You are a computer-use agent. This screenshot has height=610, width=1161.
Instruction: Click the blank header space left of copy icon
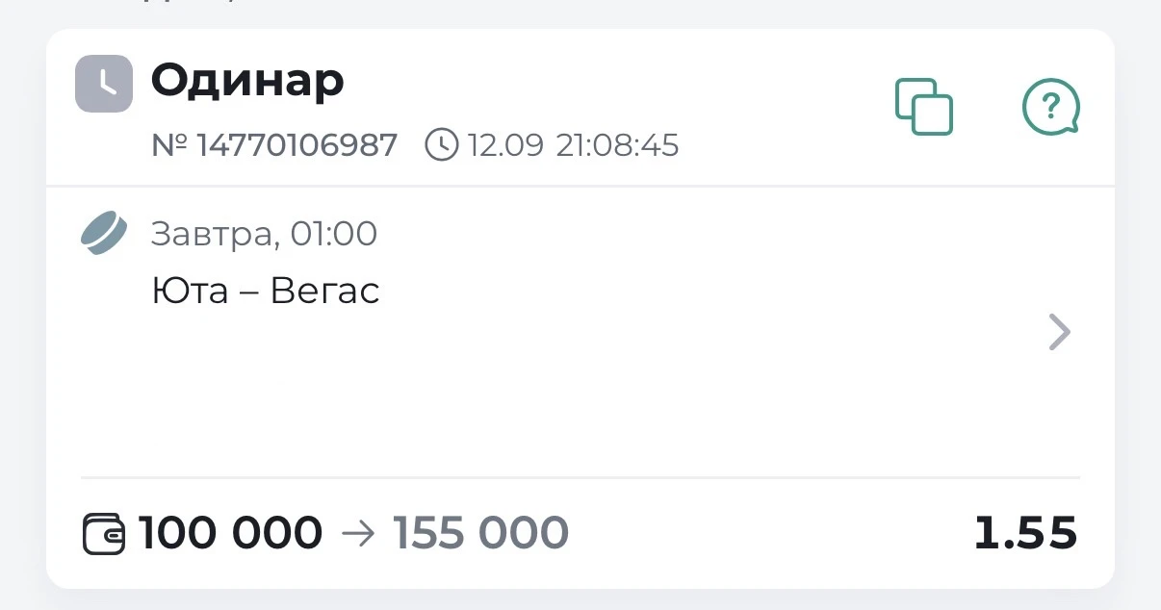point(780,106)
